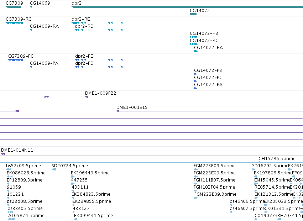Click the bs33e05.5prime label
Image resolution: width=303 pixels, height=221 pixels.
25,209
